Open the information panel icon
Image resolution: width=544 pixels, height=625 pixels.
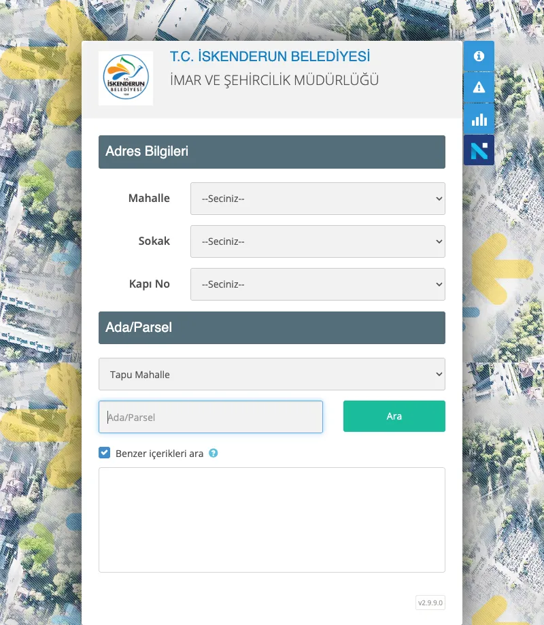point(479,56)
